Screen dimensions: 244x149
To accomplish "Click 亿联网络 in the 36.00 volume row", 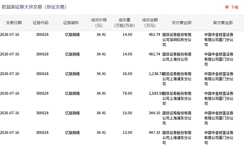I will (x=72, y=74).
